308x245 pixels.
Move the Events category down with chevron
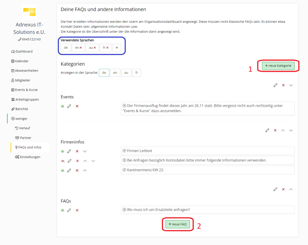pyautogui.click(x=291, y=85)
